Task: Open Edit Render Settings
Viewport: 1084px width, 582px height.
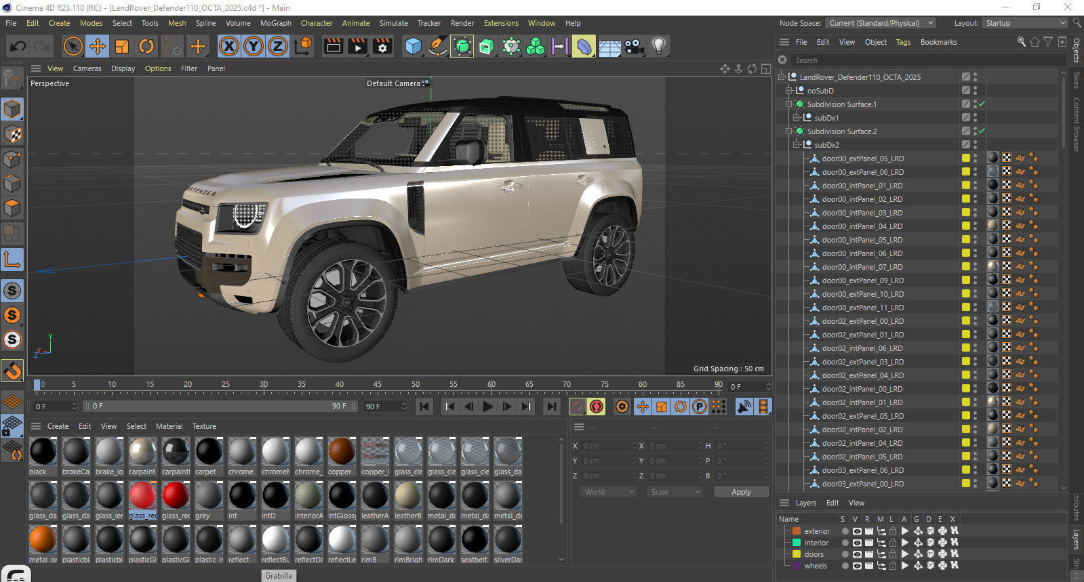Action: (x=383, y=46)
